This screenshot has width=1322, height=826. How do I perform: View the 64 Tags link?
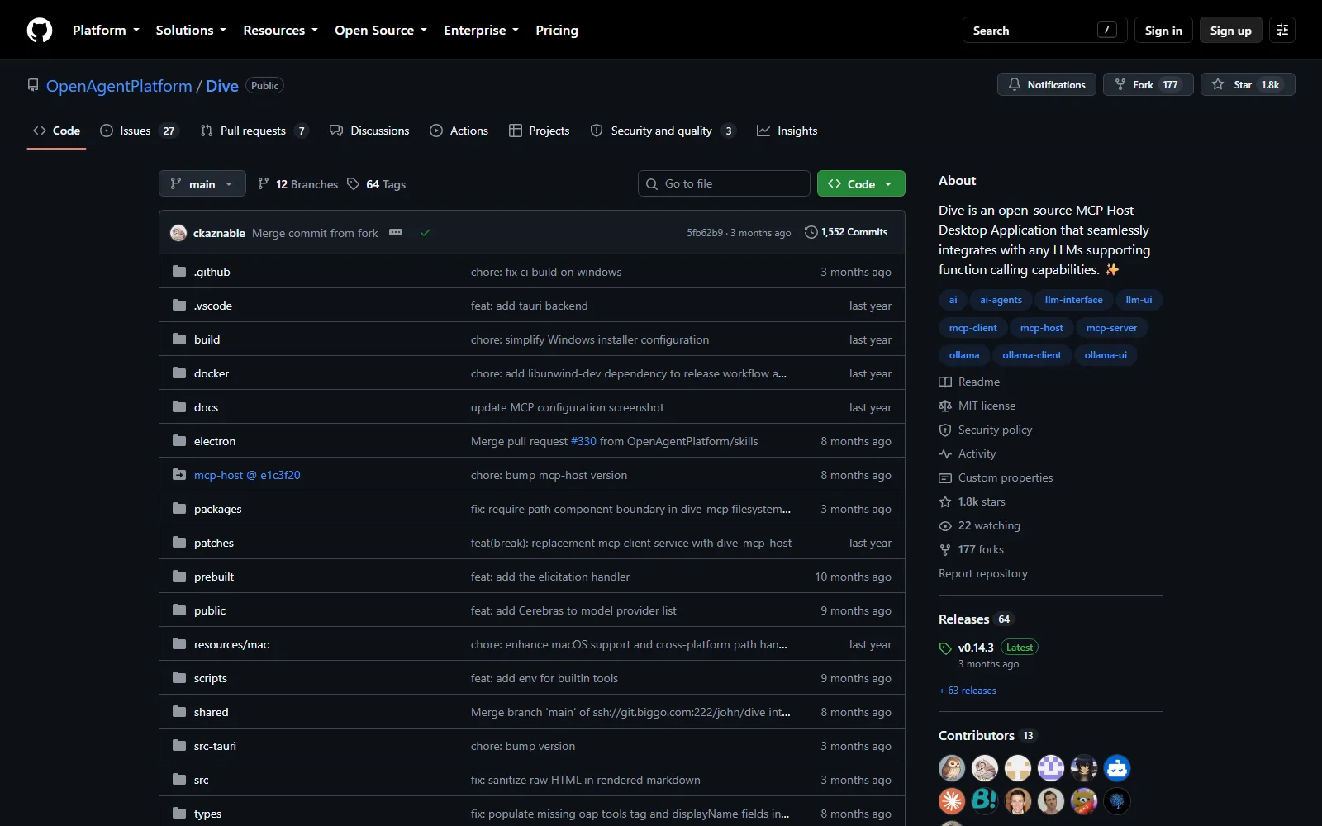[x=377, y=184]
